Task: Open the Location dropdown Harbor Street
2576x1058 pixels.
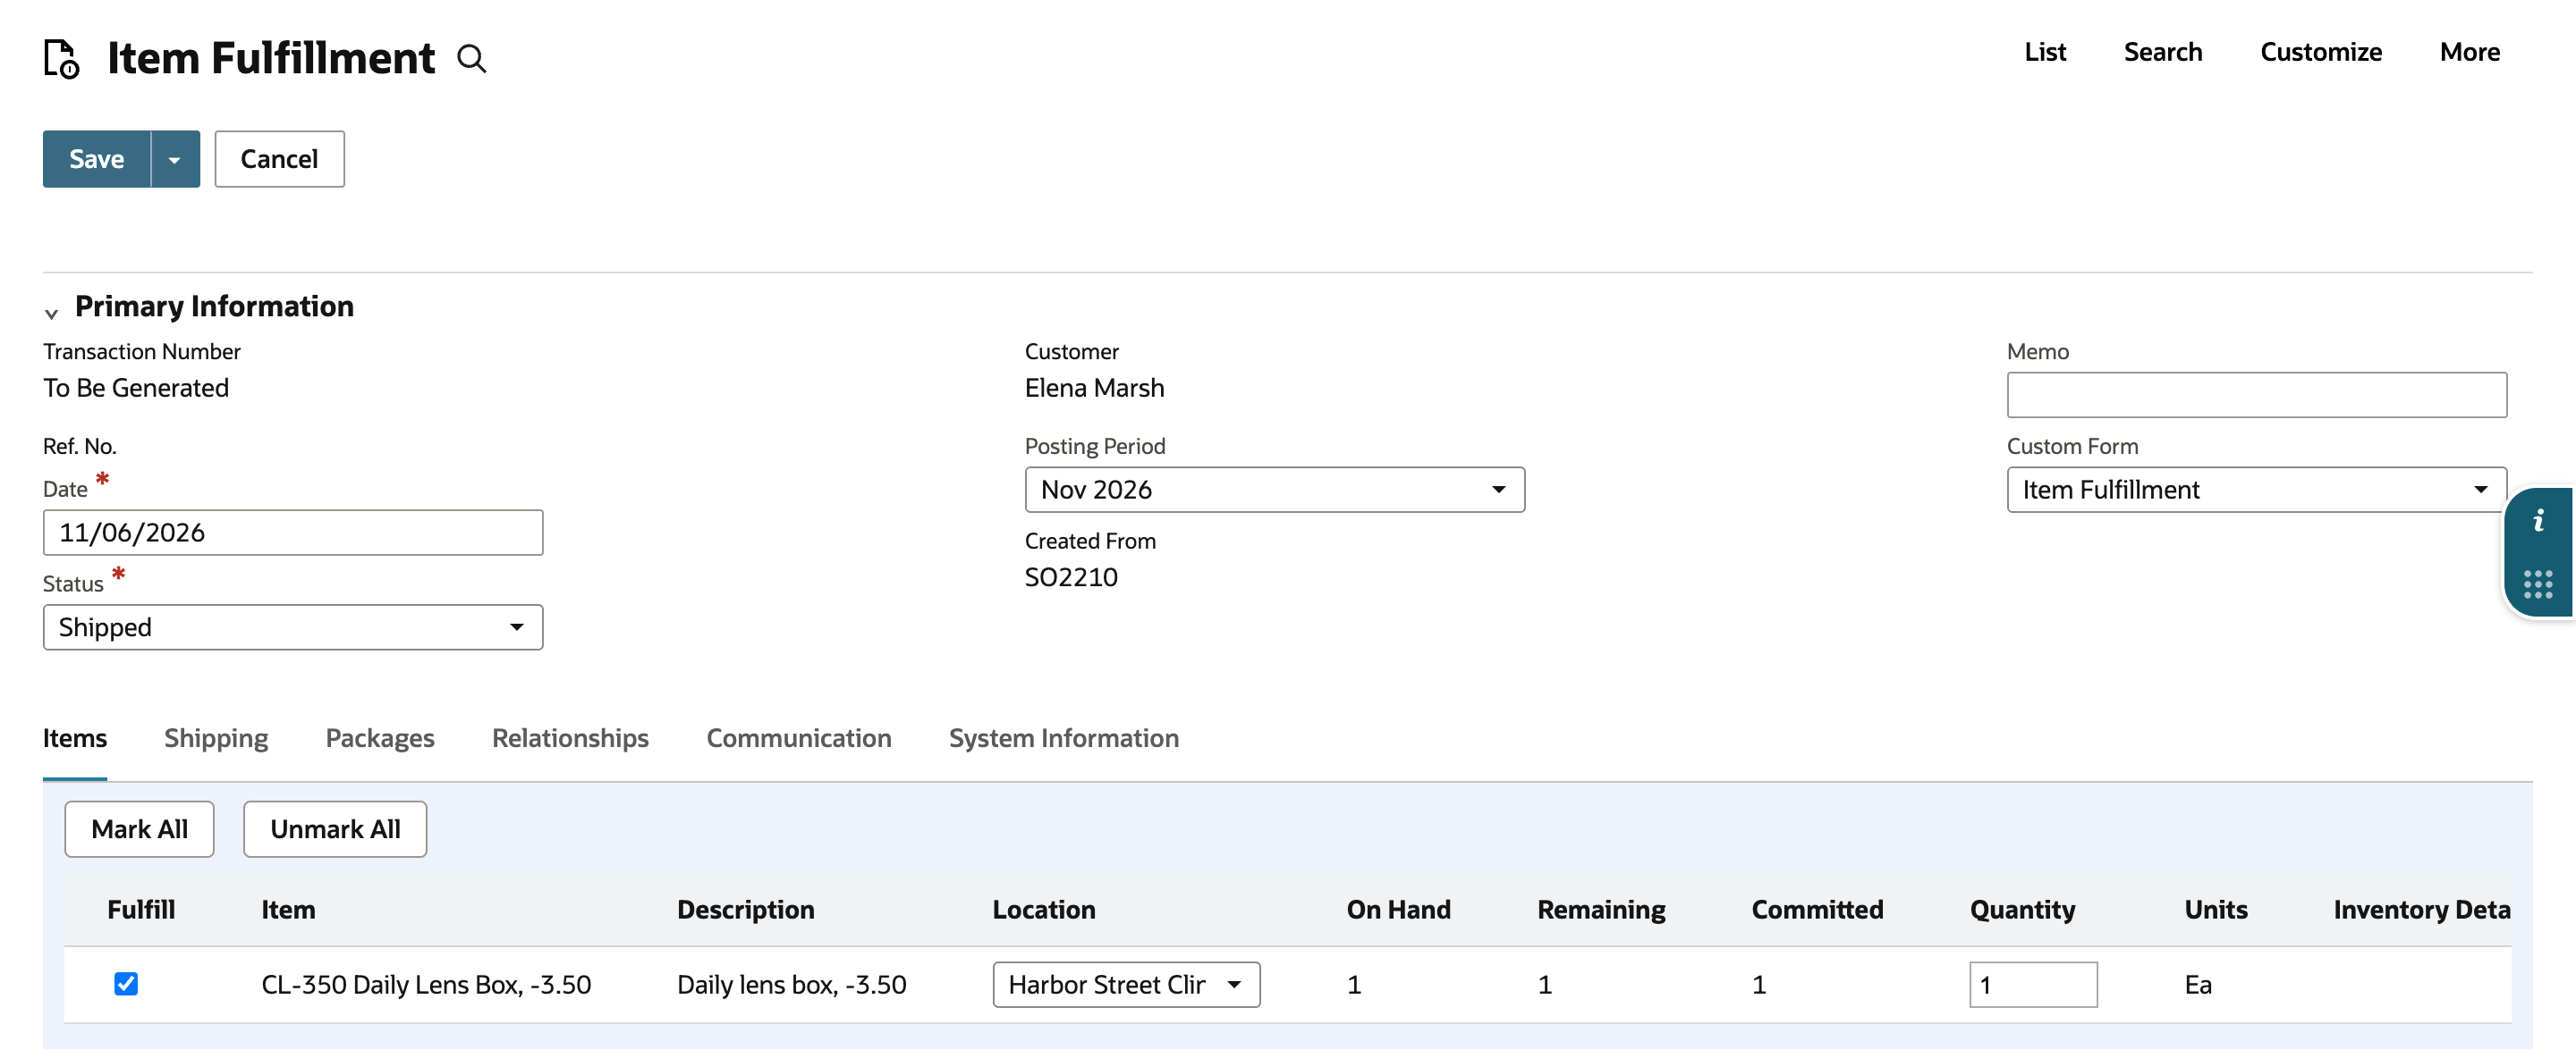Action: tap(1126, 985)
